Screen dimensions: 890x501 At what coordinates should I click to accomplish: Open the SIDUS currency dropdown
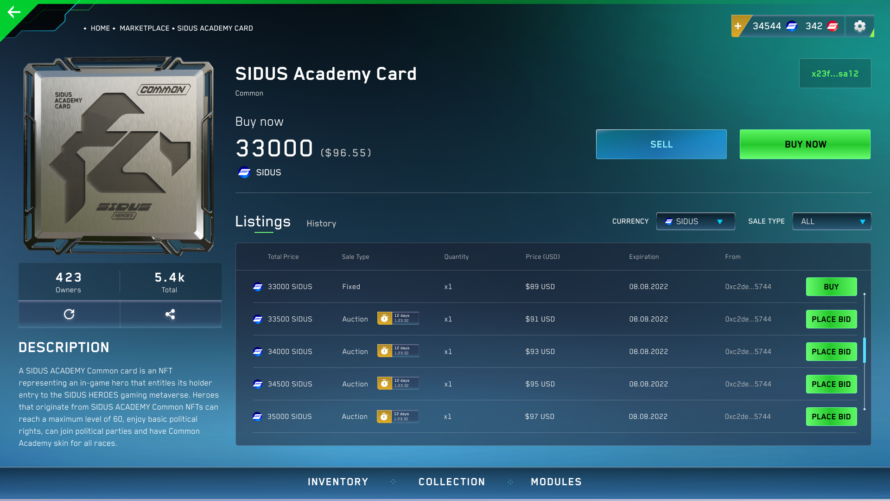695,221
